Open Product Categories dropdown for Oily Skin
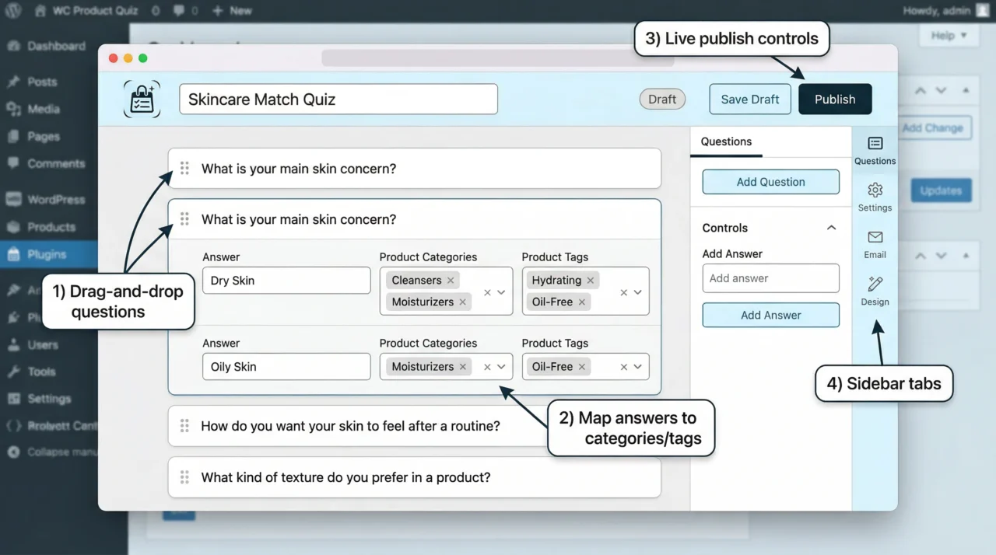The width and height of the screenshot is (996, 555). (501, 367)
